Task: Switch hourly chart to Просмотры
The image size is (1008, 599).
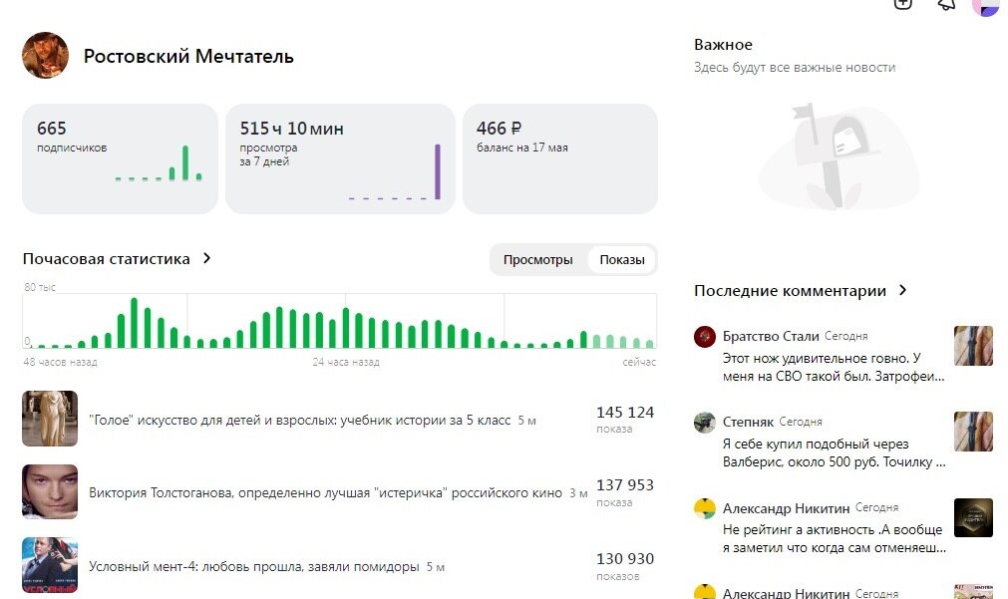Action: pos(537,260)
